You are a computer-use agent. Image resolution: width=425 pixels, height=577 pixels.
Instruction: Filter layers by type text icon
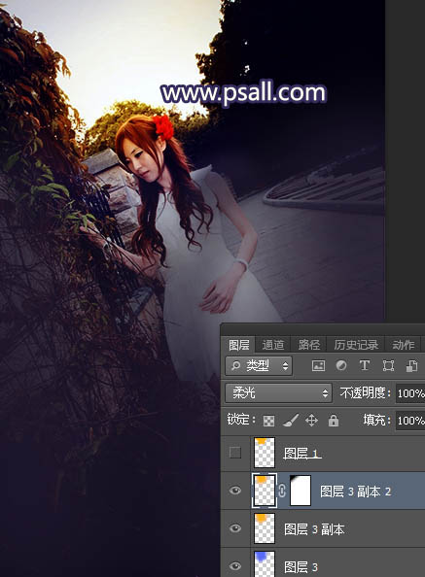point(365,365)
